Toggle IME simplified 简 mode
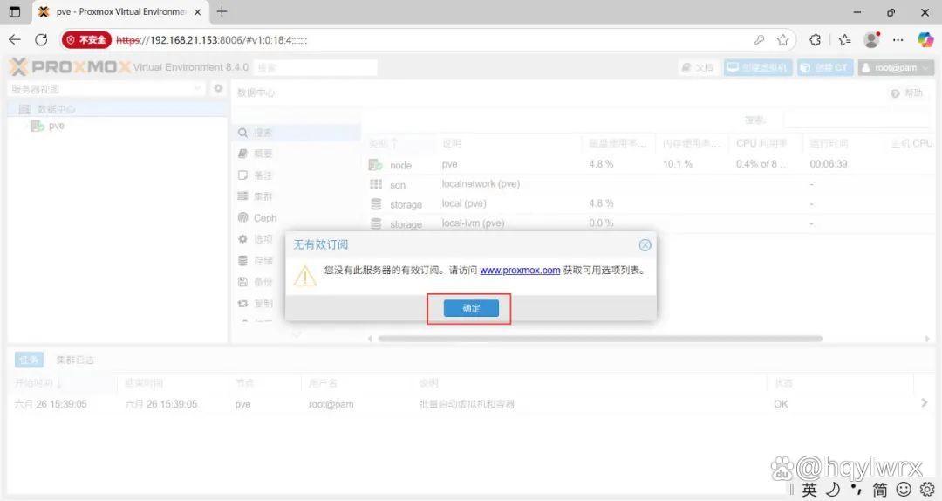The width and height of the screenshot is (942, 501). click(880, 490)
